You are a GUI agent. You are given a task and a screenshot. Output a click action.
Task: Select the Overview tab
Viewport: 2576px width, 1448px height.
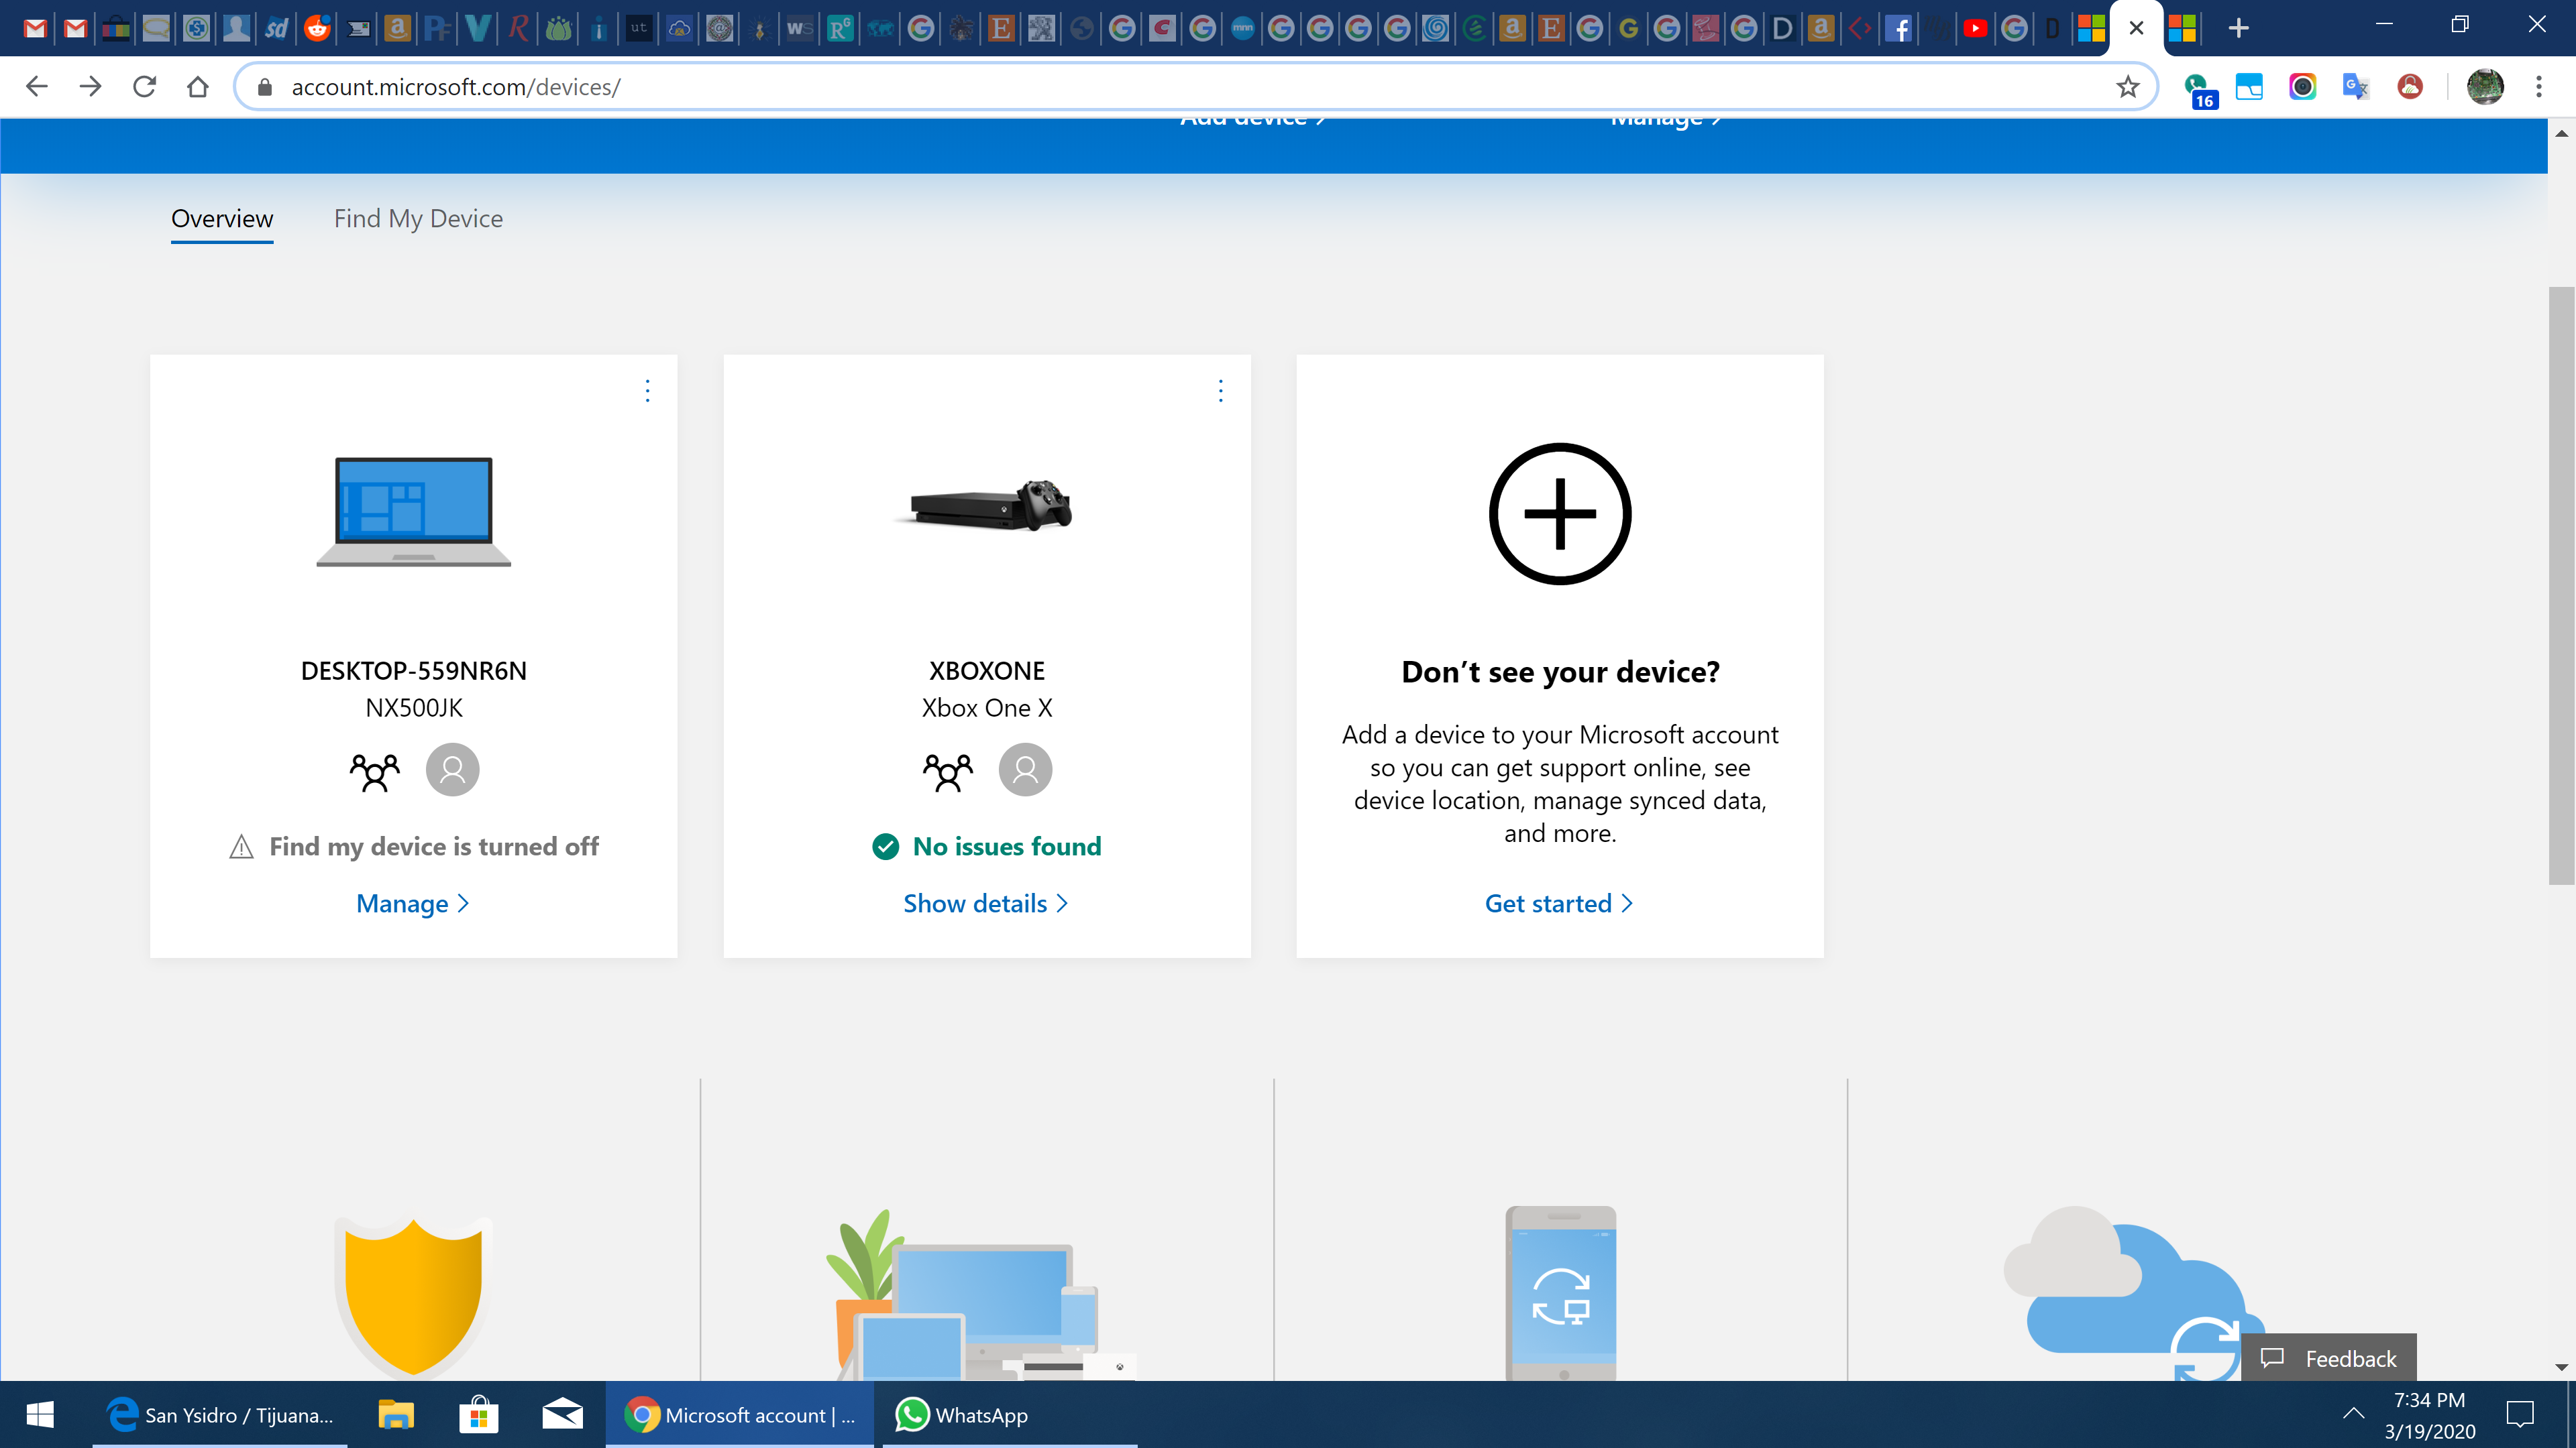[x=222, y=219]
